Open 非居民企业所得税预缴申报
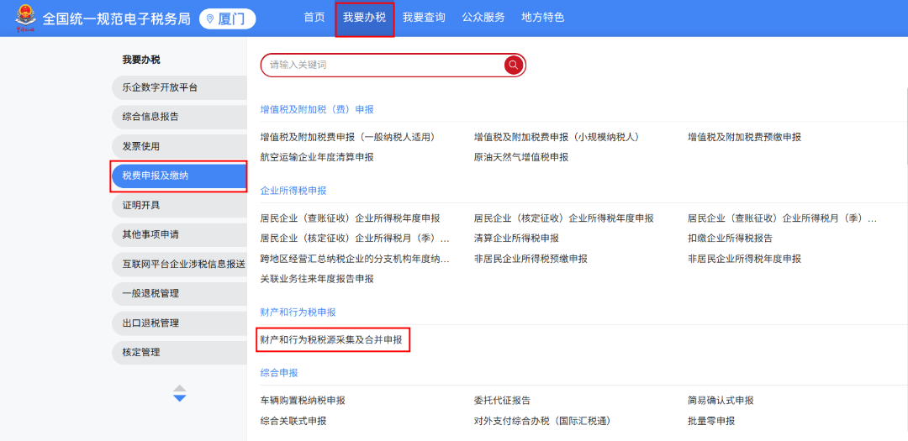Screen dimensions: 908x441 [x=531, y=259]
